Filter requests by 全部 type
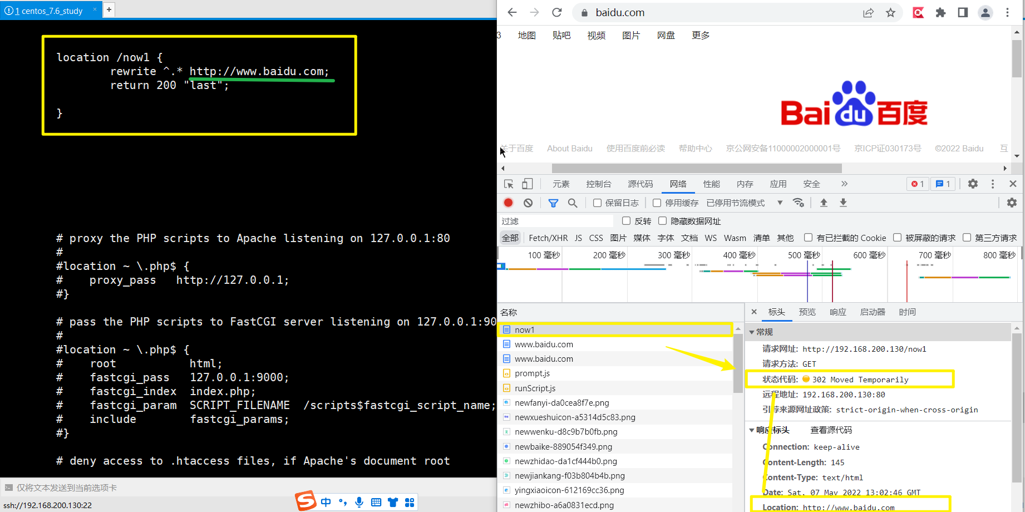 click(x=510, y=238)
